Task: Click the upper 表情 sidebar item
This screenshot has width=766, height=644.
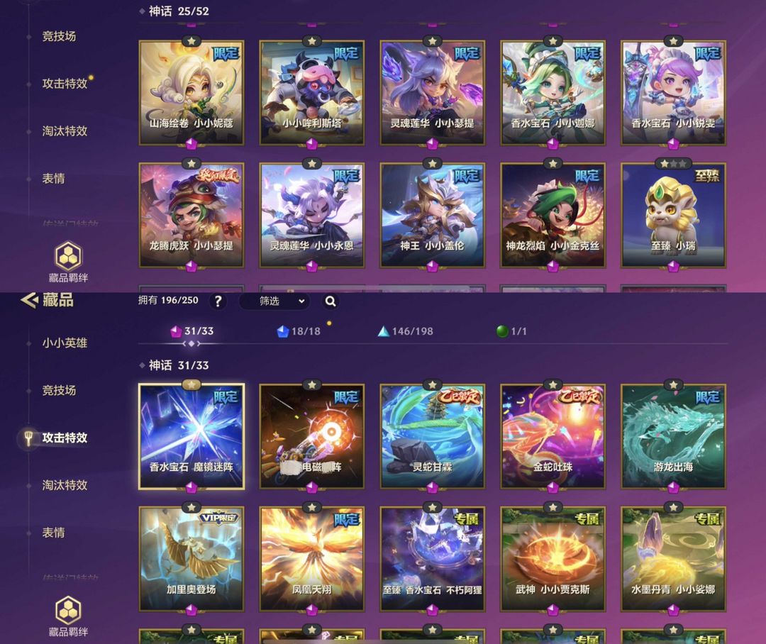Action: (53, 178)
